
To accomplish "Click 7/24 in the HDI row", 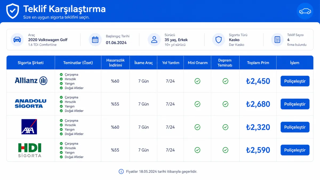I will [170, 150].
